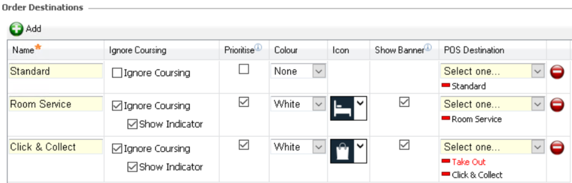The height and width of the screenshot is (183, 572).
Task: Enable Ignore Coursing for Standard
Action: click(x=117, y=73)
